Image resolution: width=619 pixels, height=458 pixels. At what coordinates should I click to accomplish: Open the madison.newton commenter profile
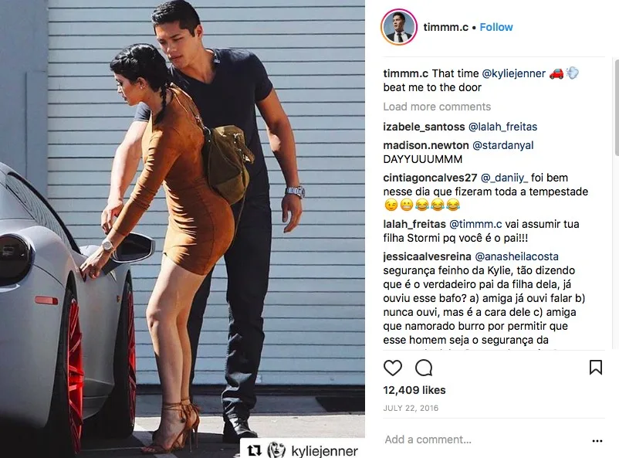(426, 145)
